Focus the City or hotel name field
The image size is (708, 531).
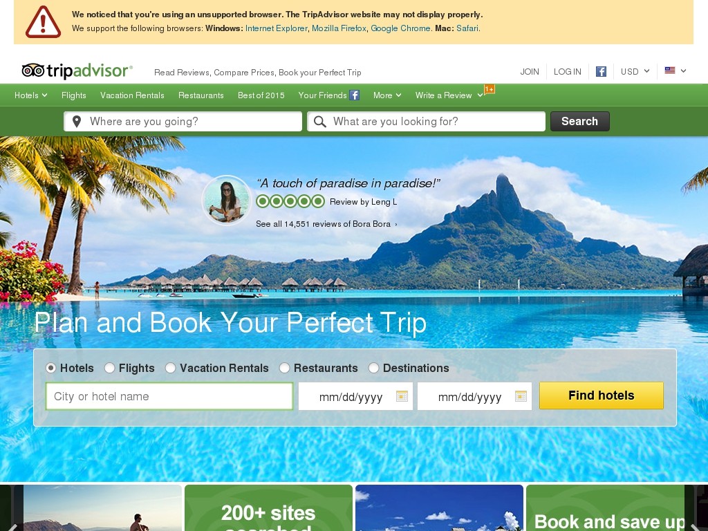coord(169,396)
